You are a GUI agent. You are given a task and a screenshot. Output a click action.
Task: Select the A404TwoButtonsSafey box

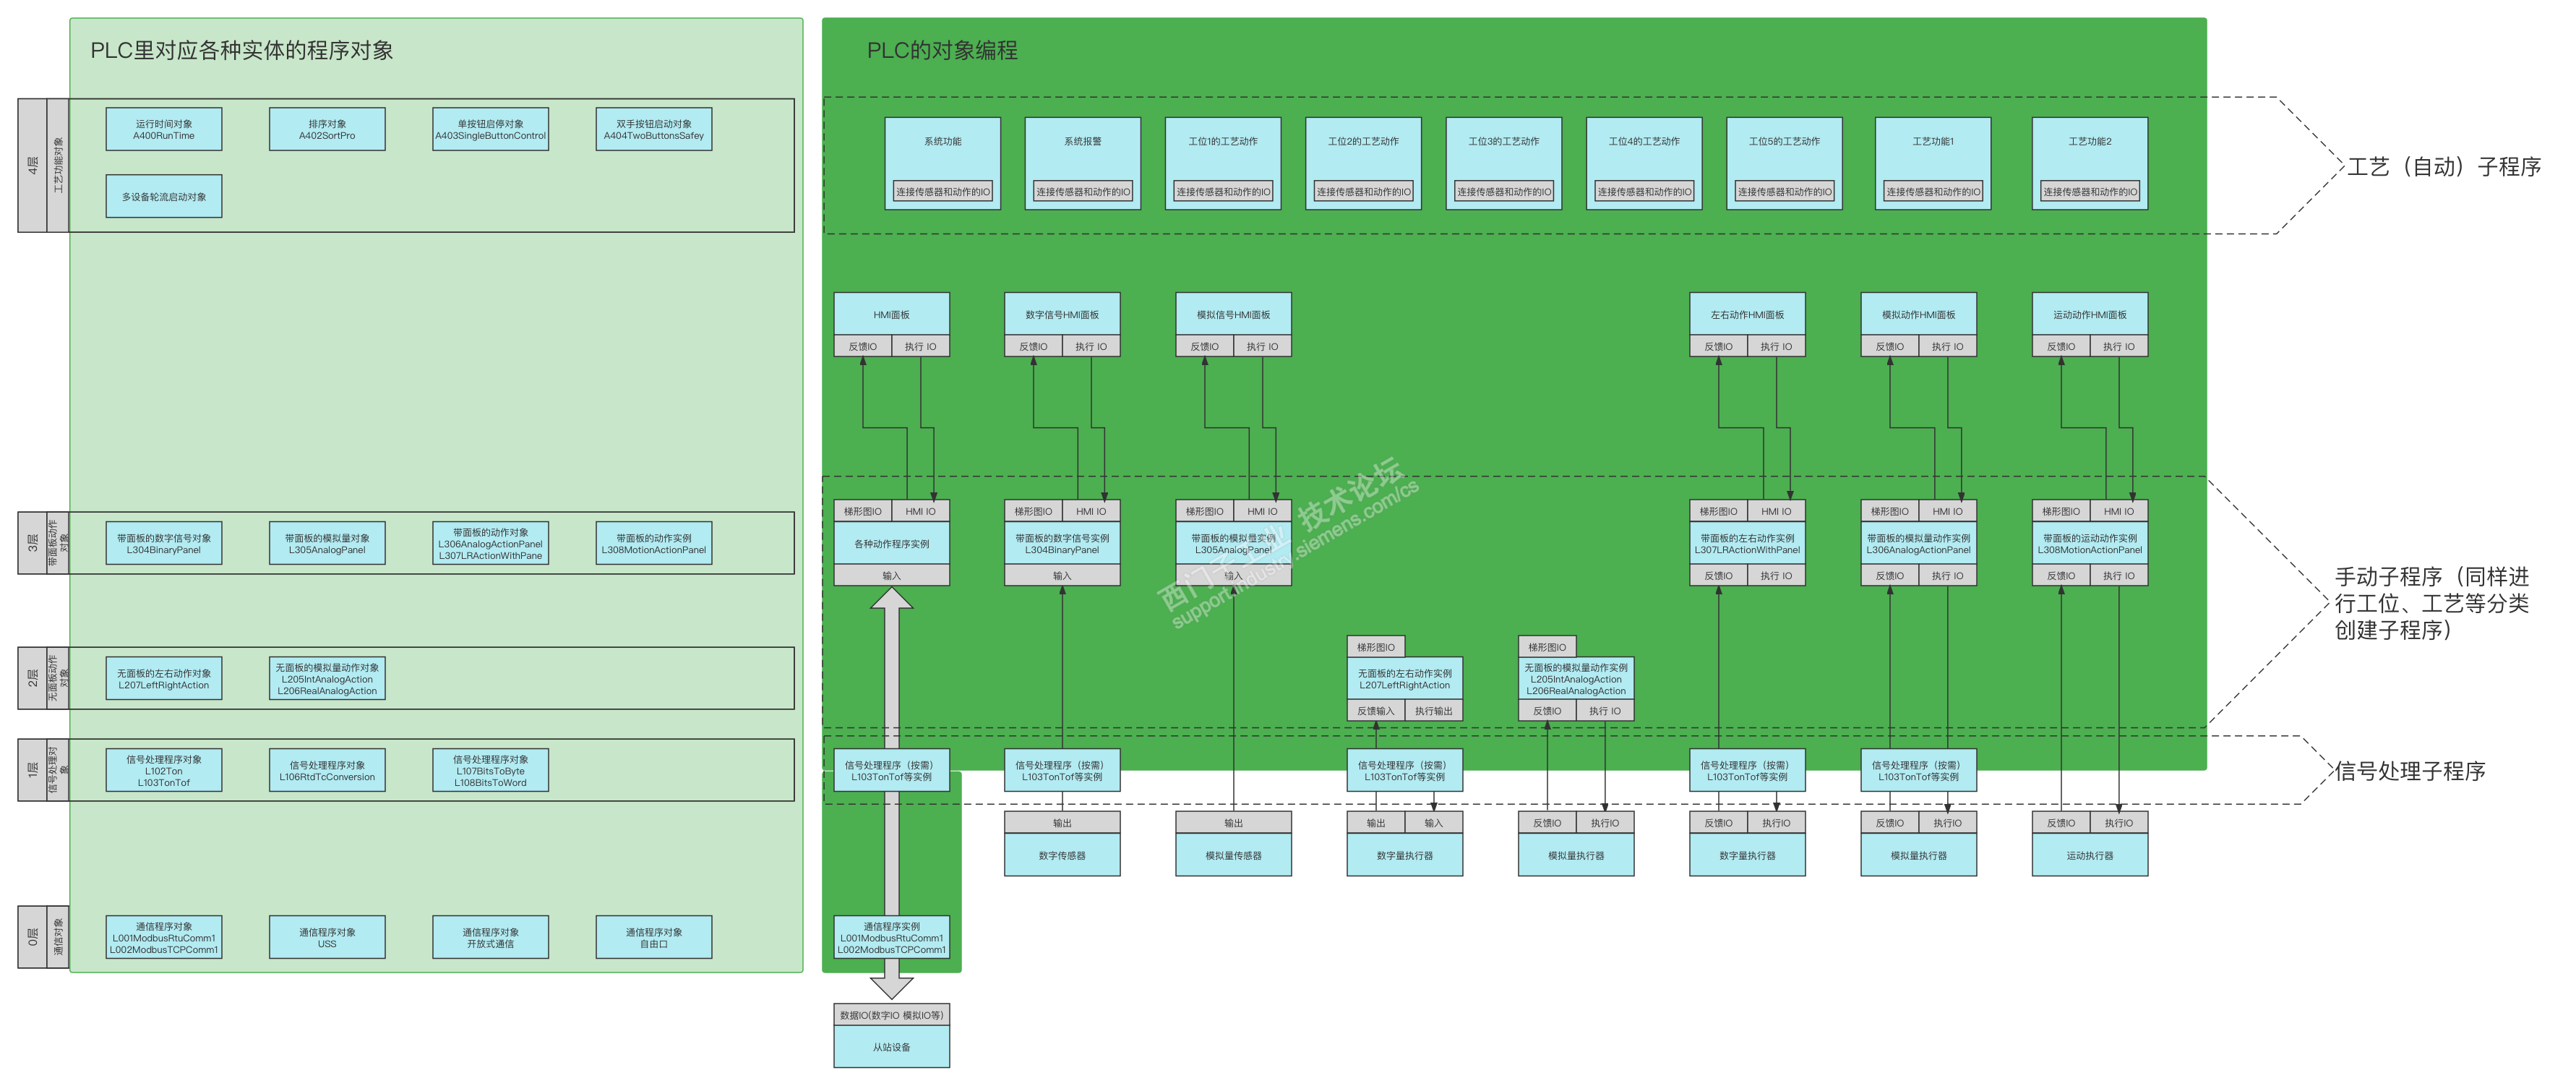point(654,130)
